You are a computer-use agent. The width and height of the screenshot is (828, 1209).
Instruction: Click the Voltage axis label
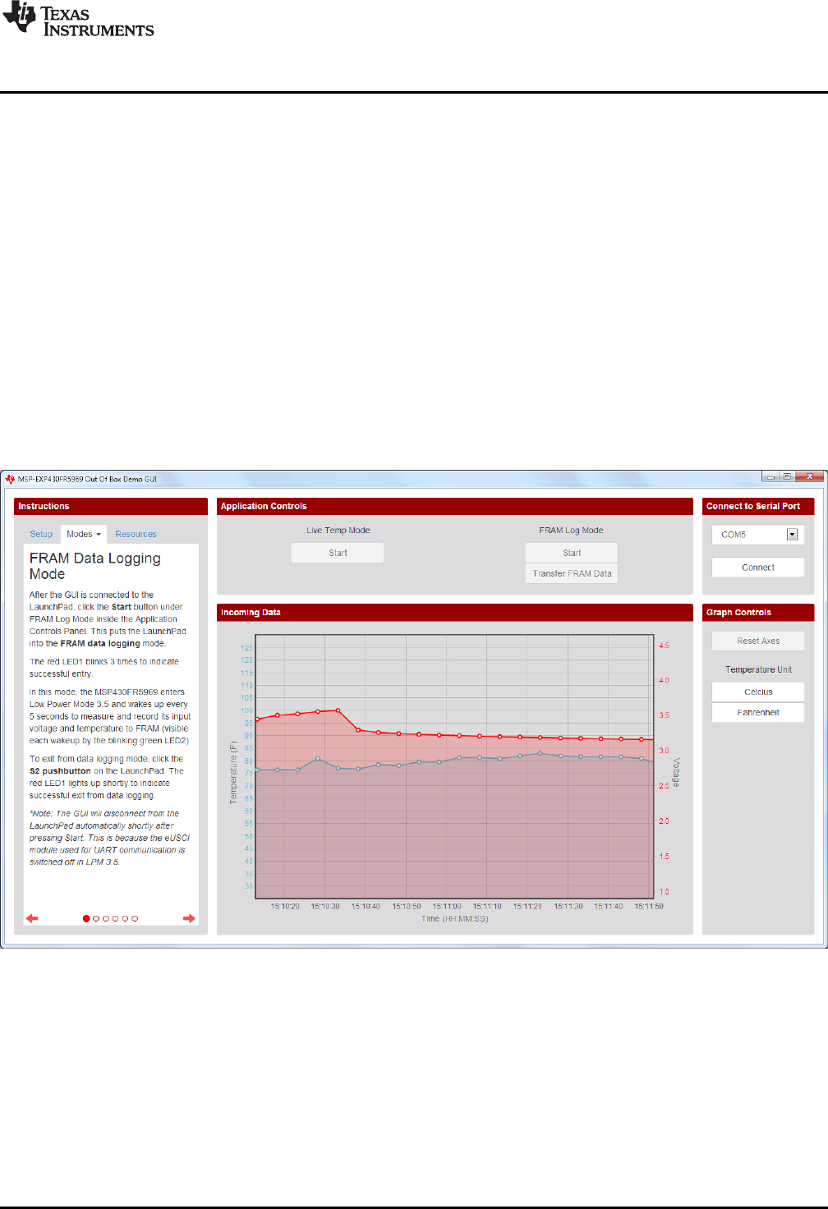676,773
